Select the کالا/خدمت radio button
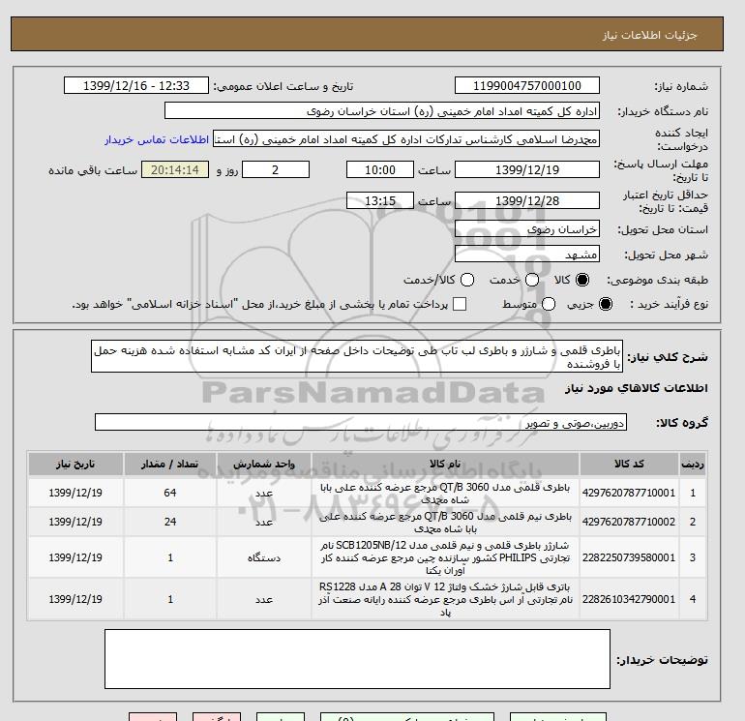Screen dimensions: 745x721 (467, 280)
